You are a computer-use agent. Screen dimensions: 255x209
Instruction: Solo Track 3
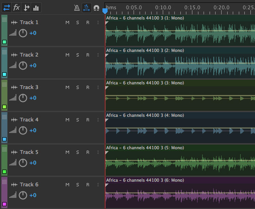(x=77, y=88)
